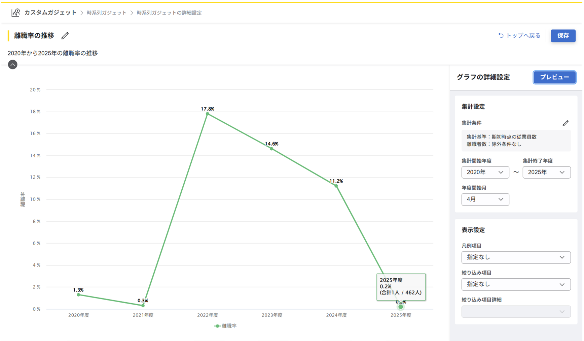This screenshot has height=341, width=584.
Task: Click the return arrow icon by トップへ戻る
Action: (x=501, y=35)
